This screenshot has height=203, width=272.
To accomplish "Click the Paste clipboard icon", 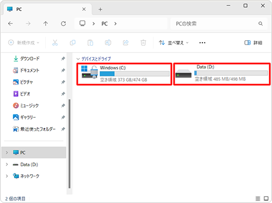I will pos(90,43).
